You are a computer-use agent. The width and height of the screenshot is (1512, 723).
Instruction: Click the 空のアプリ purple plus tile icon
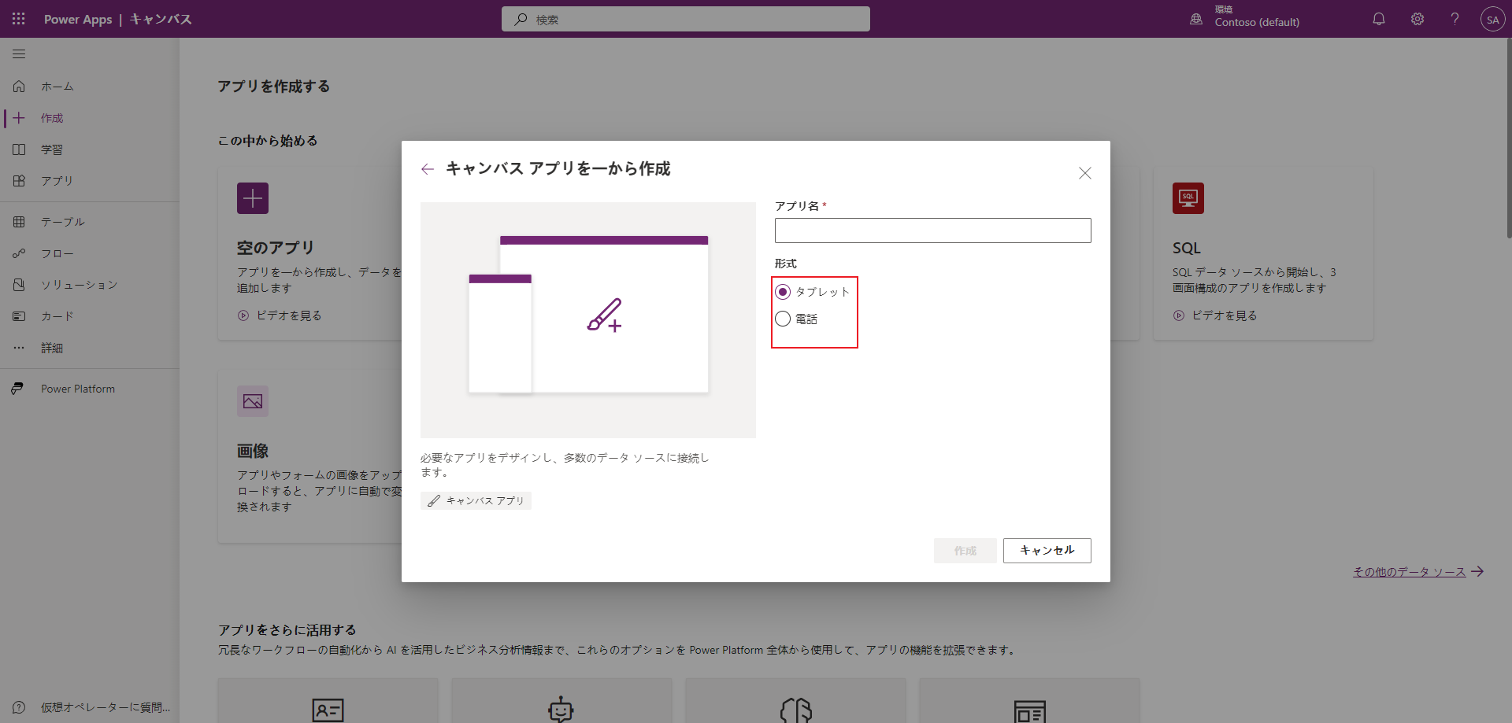pos(253,198)
